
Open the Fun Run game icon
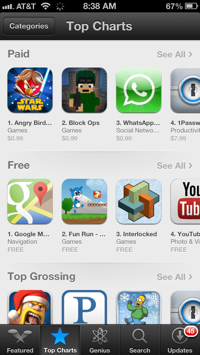pos(84,201)
